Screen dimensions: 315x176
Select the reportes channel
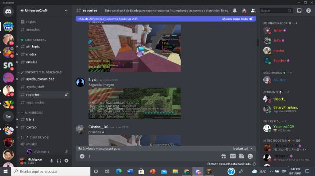(44, 95)
